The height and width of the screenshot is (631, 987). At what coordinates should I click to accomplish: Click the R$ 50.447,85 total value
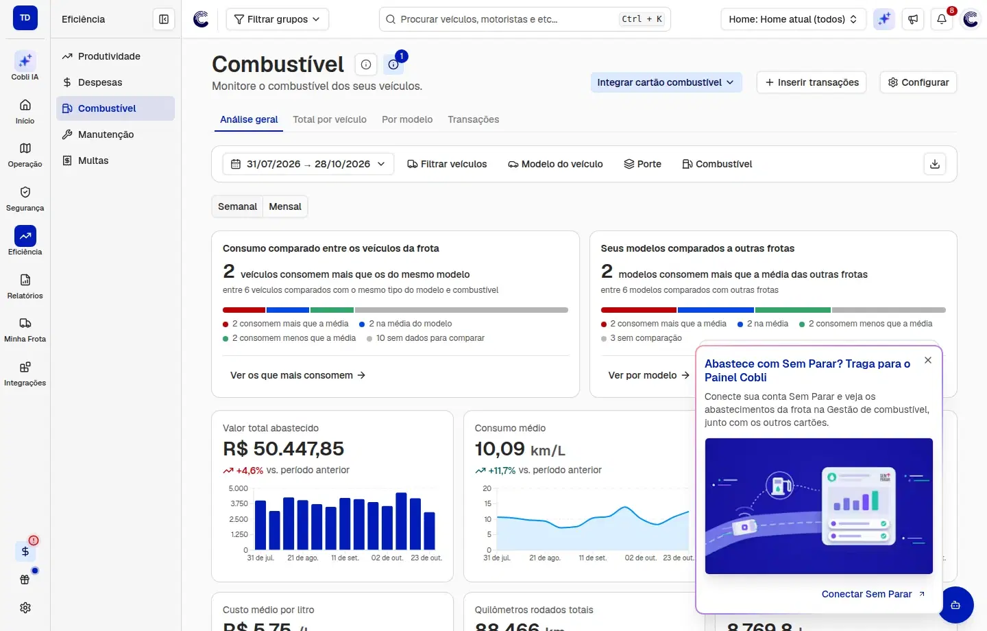coord(283,449)
